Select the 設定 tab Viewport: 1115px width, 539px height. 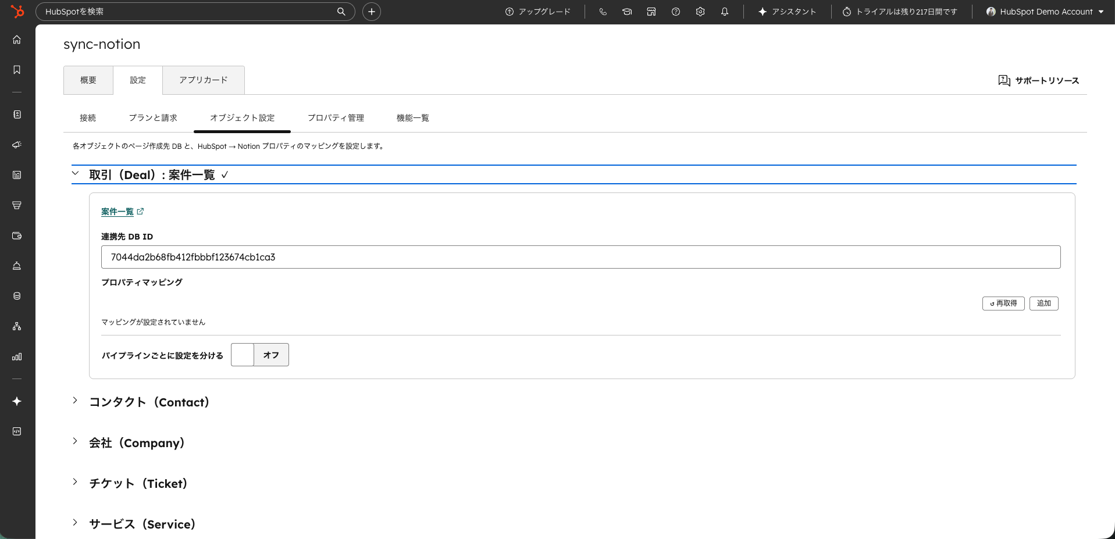138,80
